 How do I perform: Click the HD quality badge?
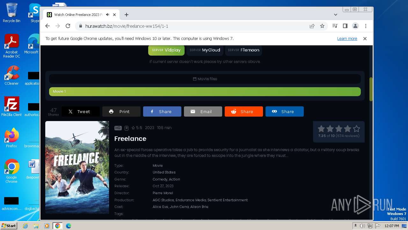tap(118, 128)
